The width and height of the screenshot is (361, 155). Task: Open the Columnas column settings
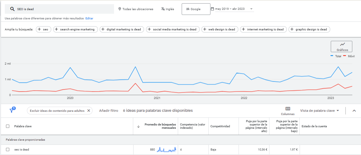click(288, 111)
